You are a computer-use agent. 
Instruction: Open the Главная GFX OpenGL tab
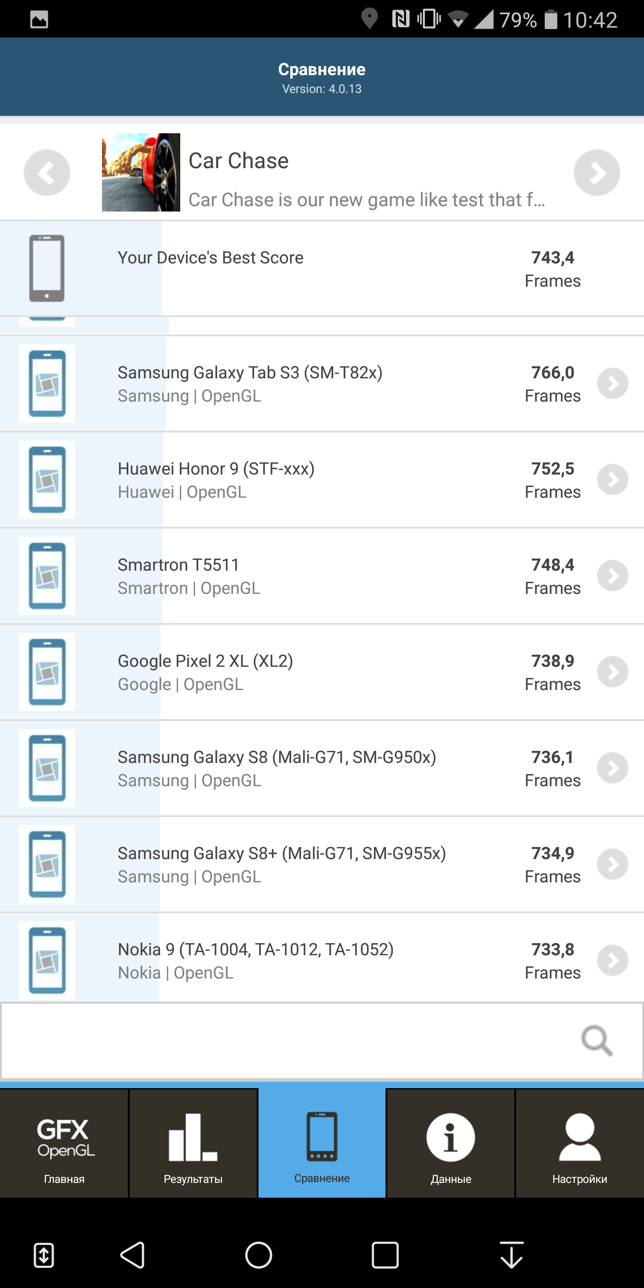pos(64,1144)
